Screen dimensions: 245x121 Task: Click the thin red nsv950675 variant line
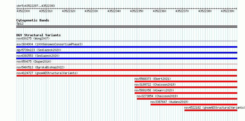click(127, 64)
